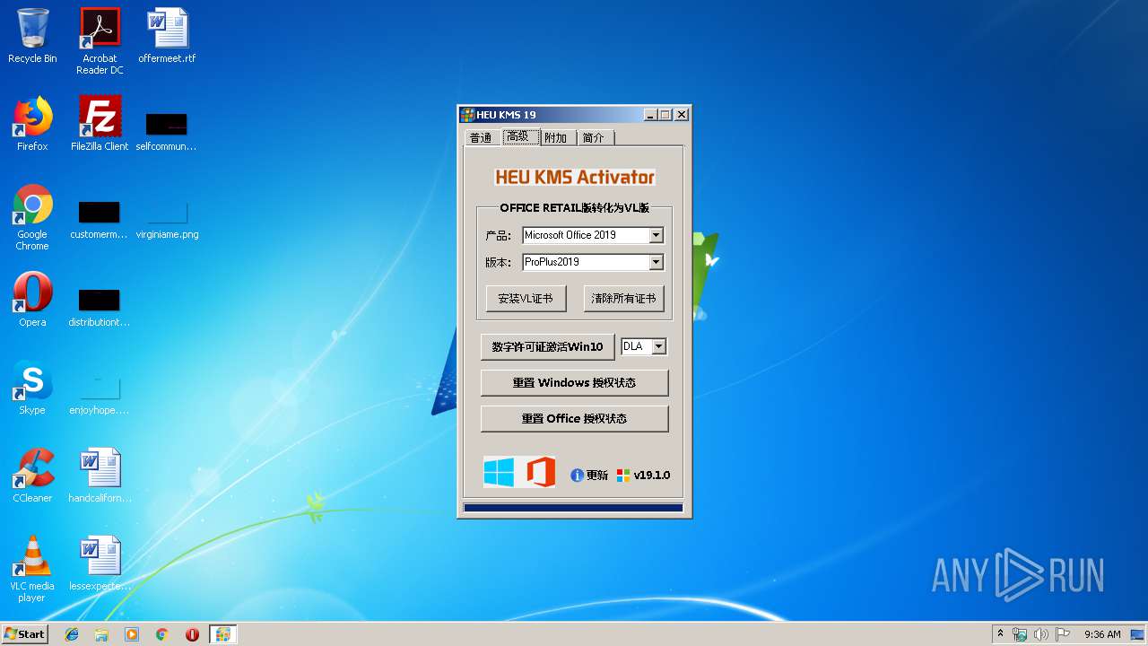Click the 安装VL证书 button
1148x646 pixels.
click(526, 299)
